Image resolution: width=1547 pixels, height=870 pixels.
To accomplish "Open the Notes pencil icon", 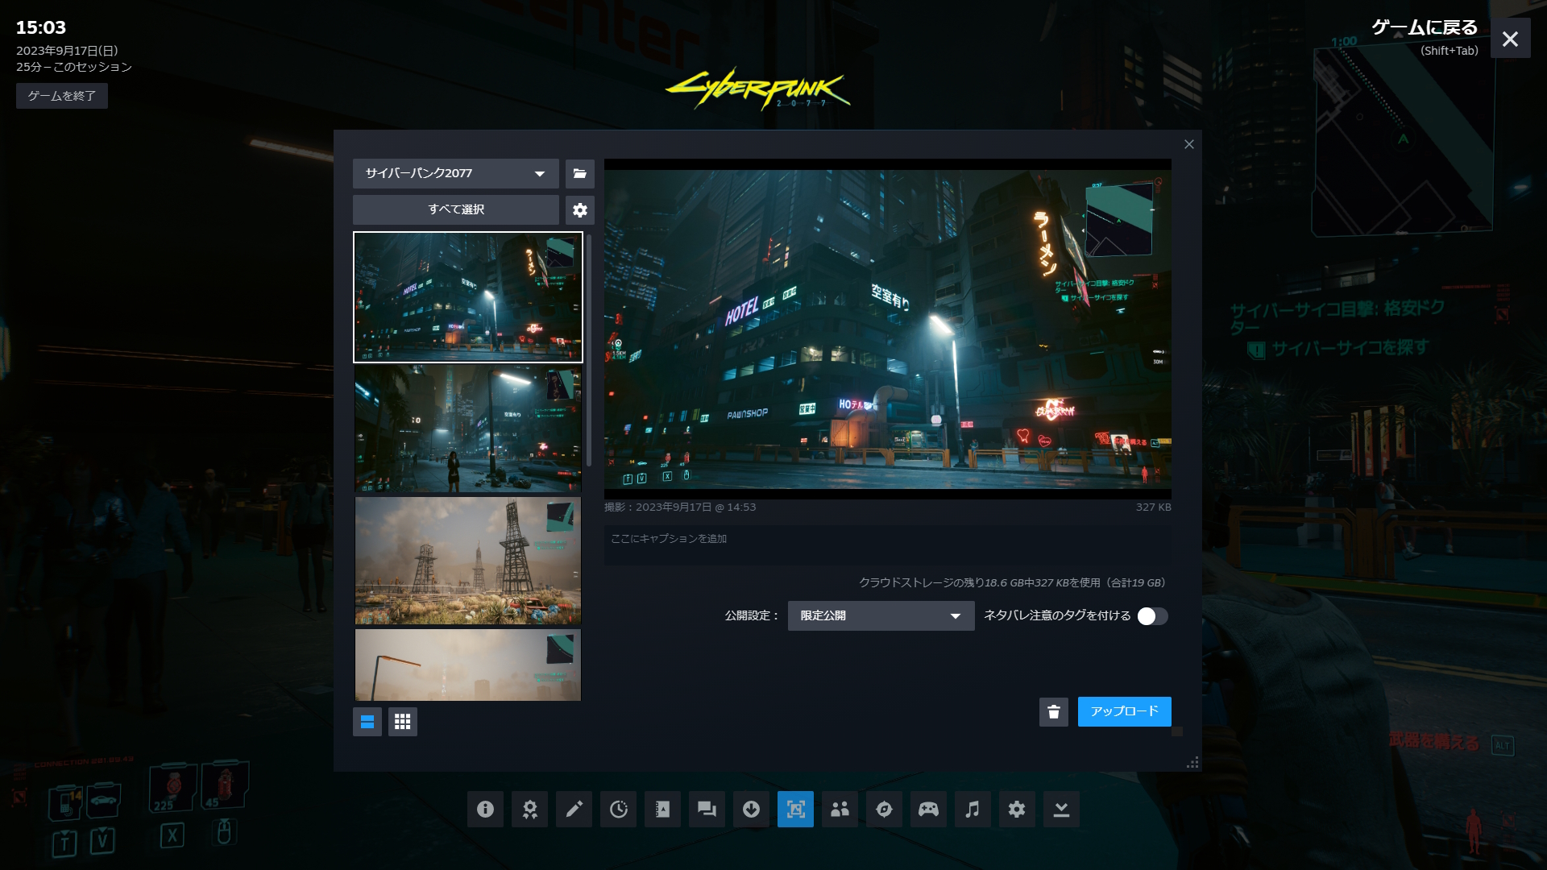I will point(574,809).
